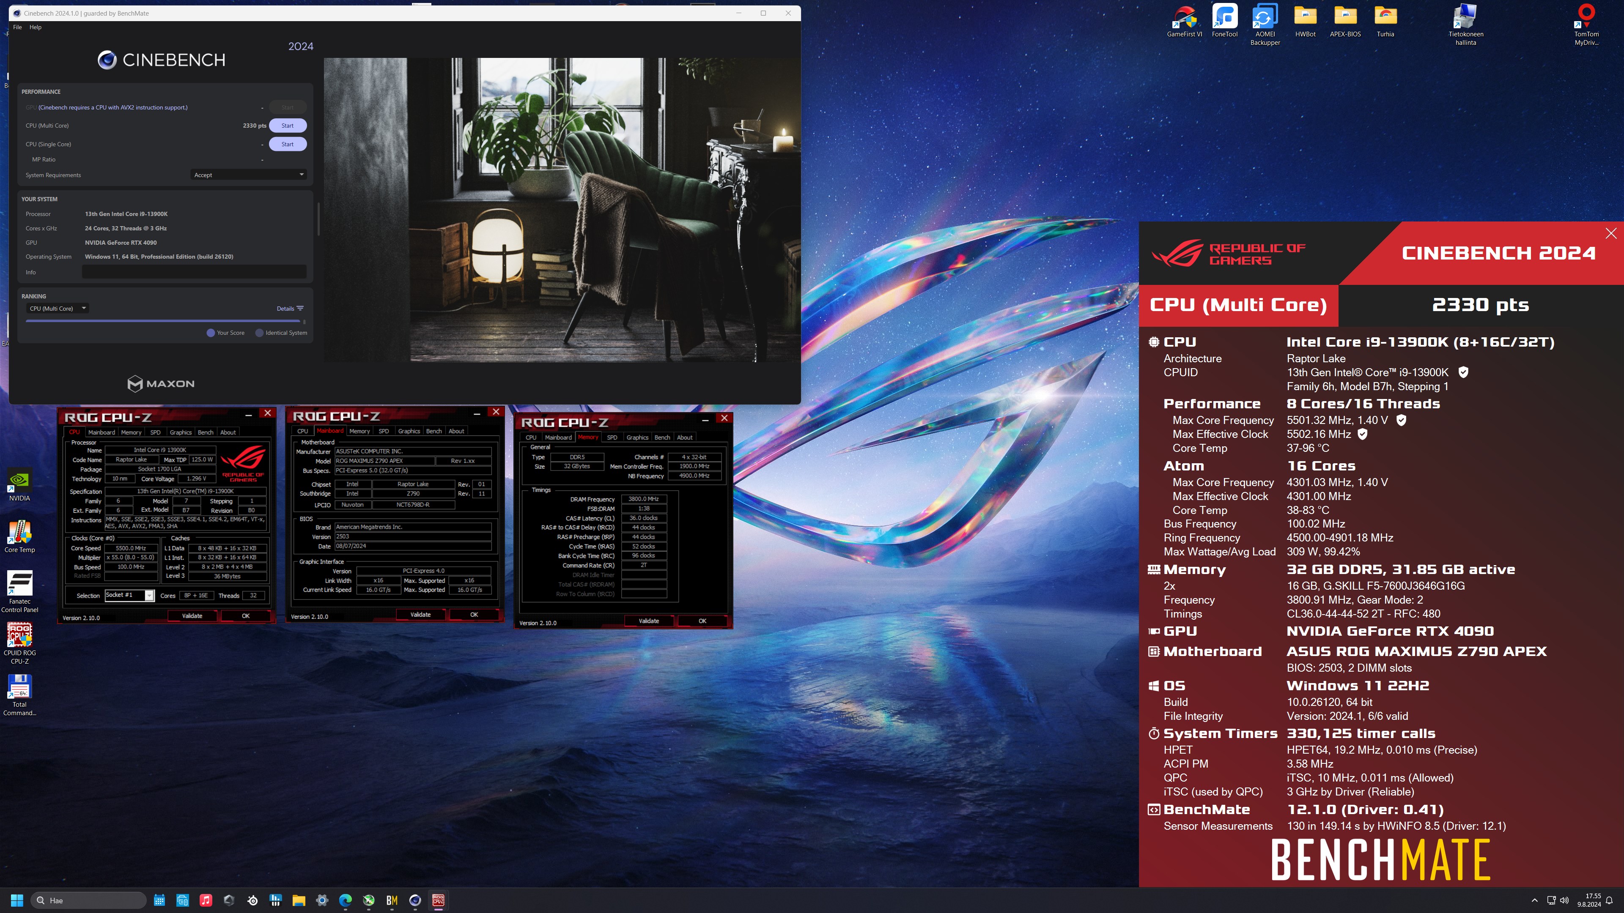Click 330,125 timer calls text
This screenshot has width=1624, height=913.
click(x=1361, y=733)
